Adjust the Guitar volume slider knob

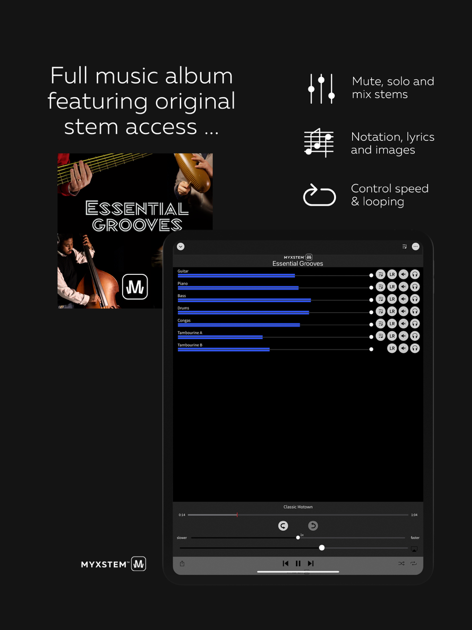point(371,275)
